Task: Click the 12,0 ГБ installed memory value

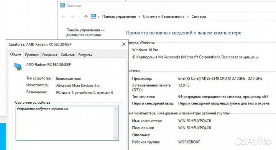Action: pos(184,85)
